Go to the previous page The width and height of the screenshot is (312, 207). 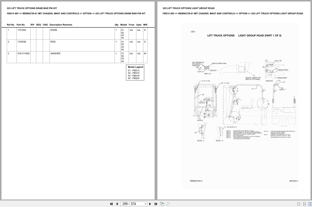click(117, 204)
